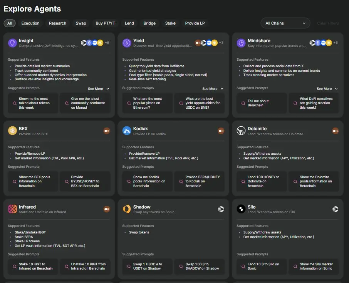The width and height of the screenshot is (349, 283).
Task: Choose prompt 'Provide BERA/HONEY to Kodiak on Berachain'
Action: point(200,181)
